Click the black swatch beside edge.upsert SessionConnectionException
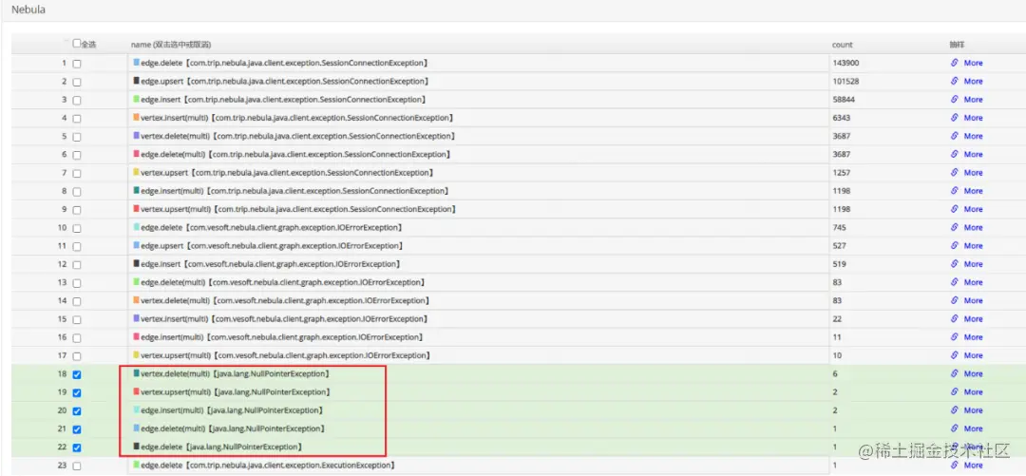 (x=137, y=81)
